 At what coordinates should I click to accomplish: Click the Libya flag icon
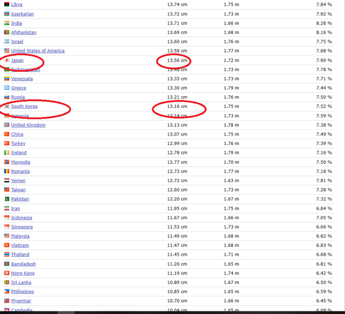[7, 4]
